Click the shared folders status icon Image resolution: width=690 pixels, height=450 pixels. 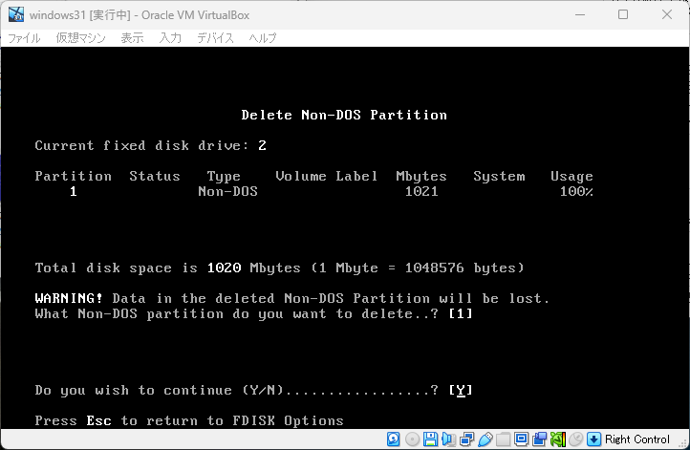(x=503, y=439)
